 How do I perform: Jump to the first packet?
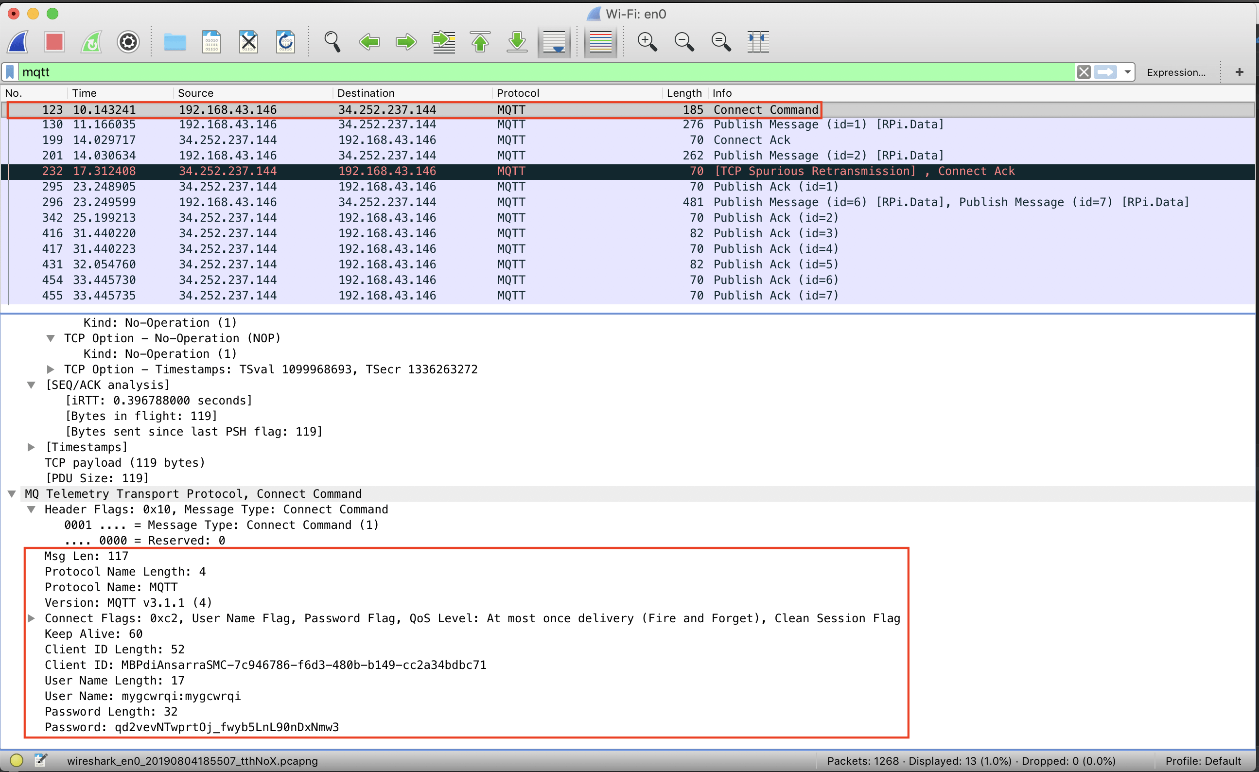point(480,41)
